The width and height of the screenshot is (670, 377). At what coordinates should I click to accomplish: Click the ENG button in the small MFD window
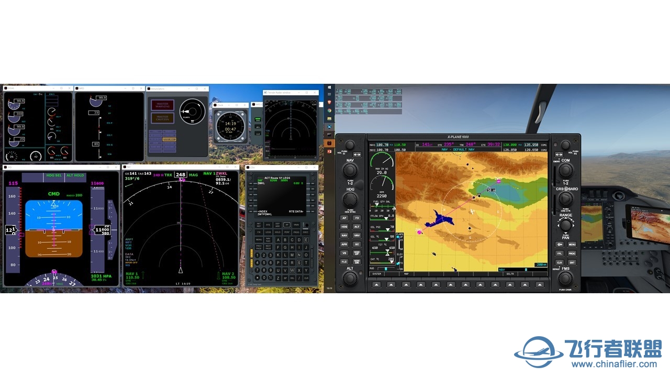click(258, 119)
